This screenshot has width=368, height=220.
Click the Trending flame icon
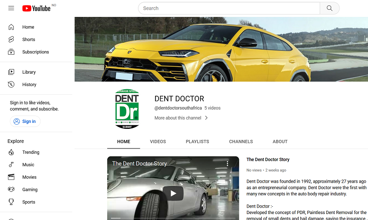click(x=11, y=152)
